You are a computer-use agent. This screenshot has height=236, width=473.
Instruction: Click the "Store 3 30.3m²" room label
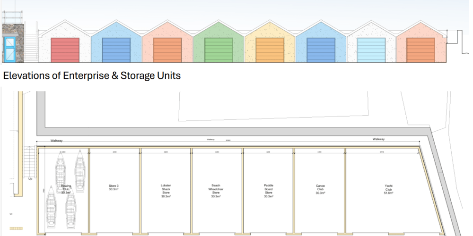point(114,187)
